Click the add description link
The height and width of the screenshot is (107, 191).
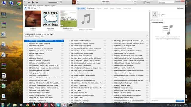157,20
